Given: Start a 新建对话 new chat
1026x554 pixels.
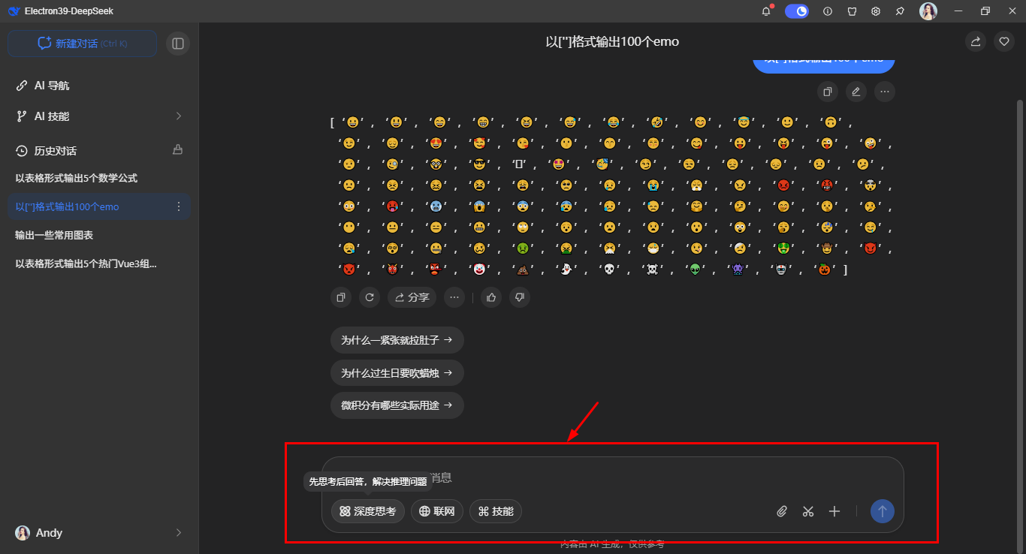Looking at the screenshot, I should 82,44.
